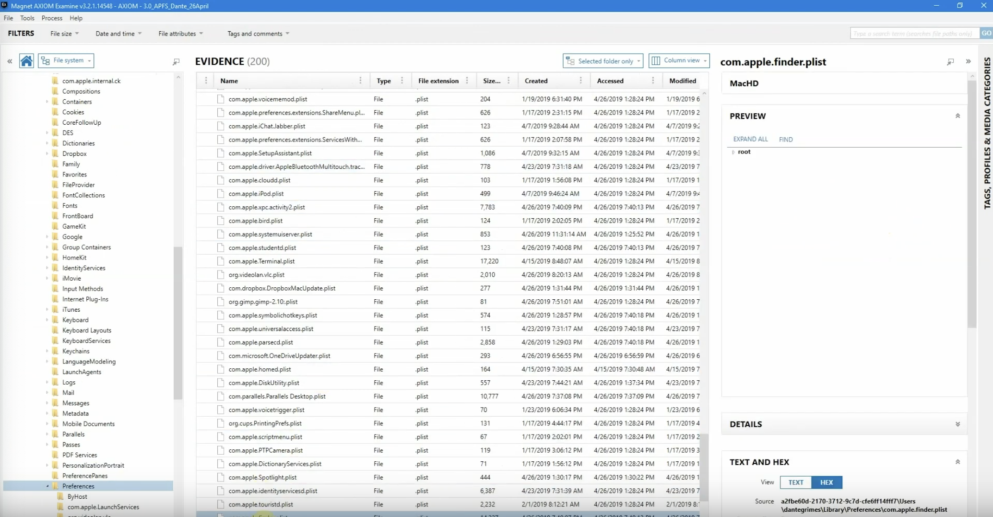Select the Dropbox folder icon in tree
993x517 pixels.
pos(55,153)
